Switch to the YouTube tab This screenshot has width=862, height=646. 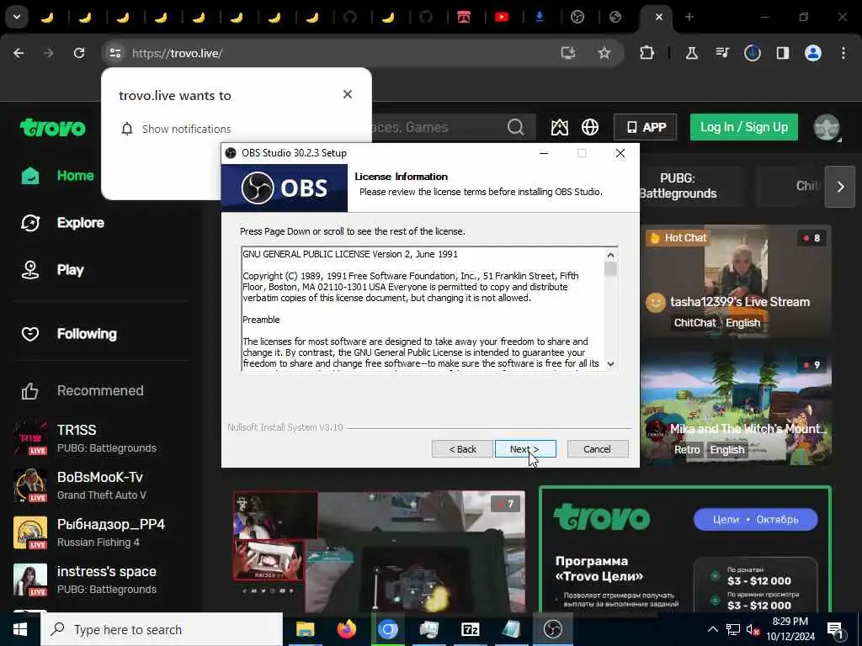pos(502,17)
